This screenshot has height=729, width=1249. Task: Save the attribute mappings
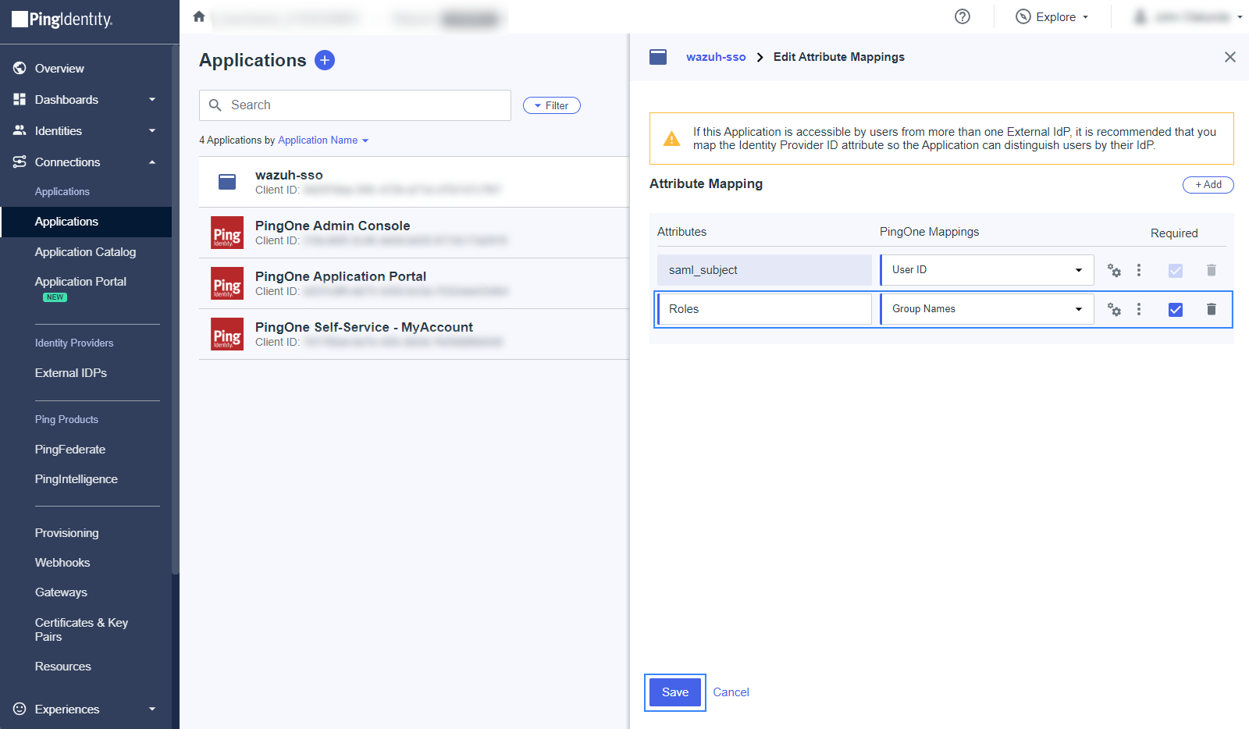[674, 692]
